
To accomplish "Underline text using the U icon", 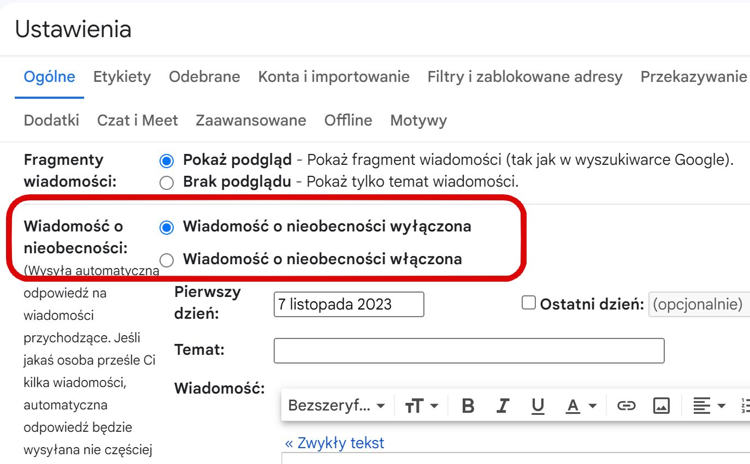I will pyautogui.click(x=538, y=406).
